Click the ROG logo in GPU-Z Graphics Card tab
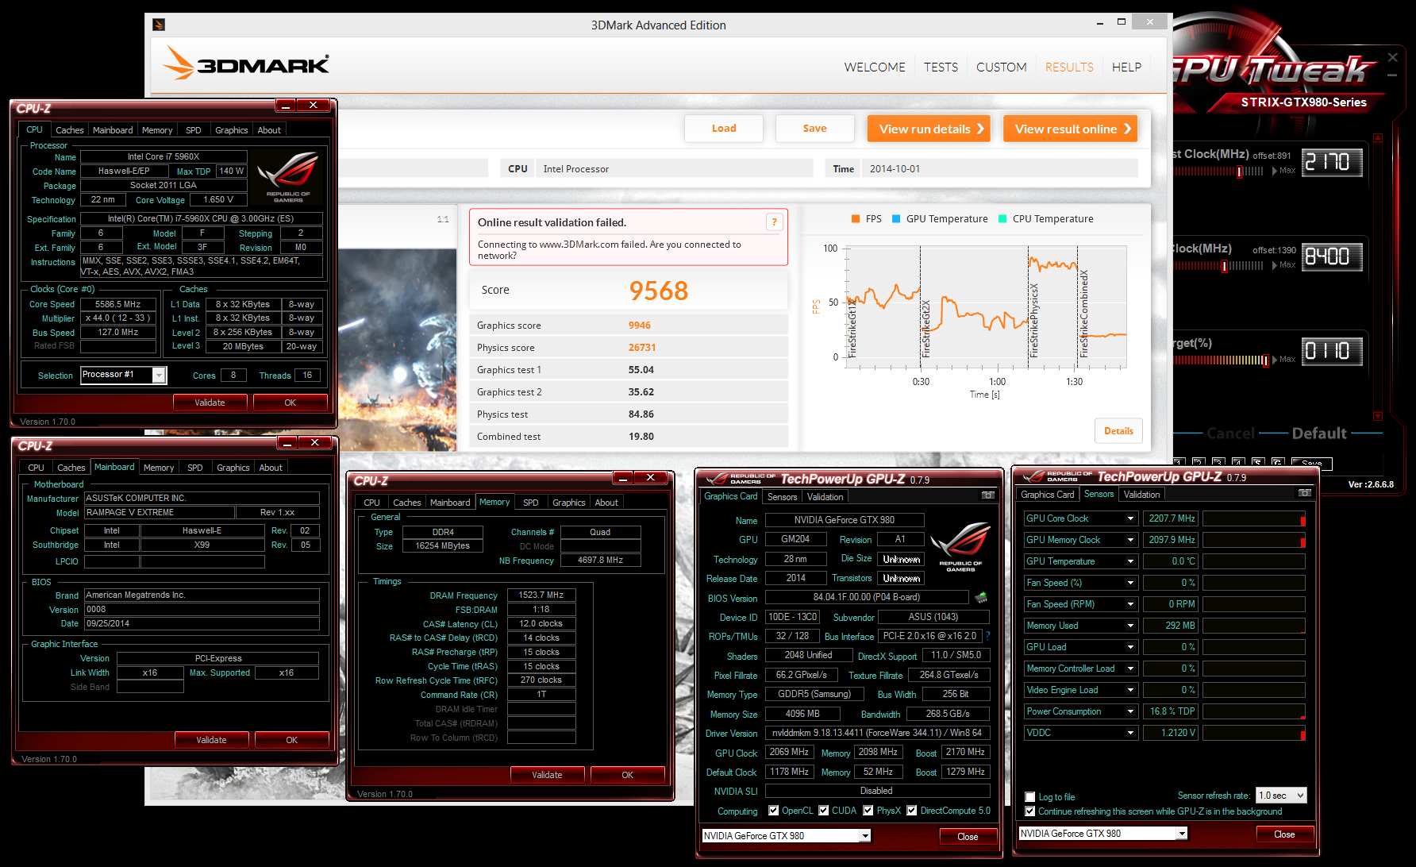Screen dimensions: 1416x867 click(x=960, y=546)
